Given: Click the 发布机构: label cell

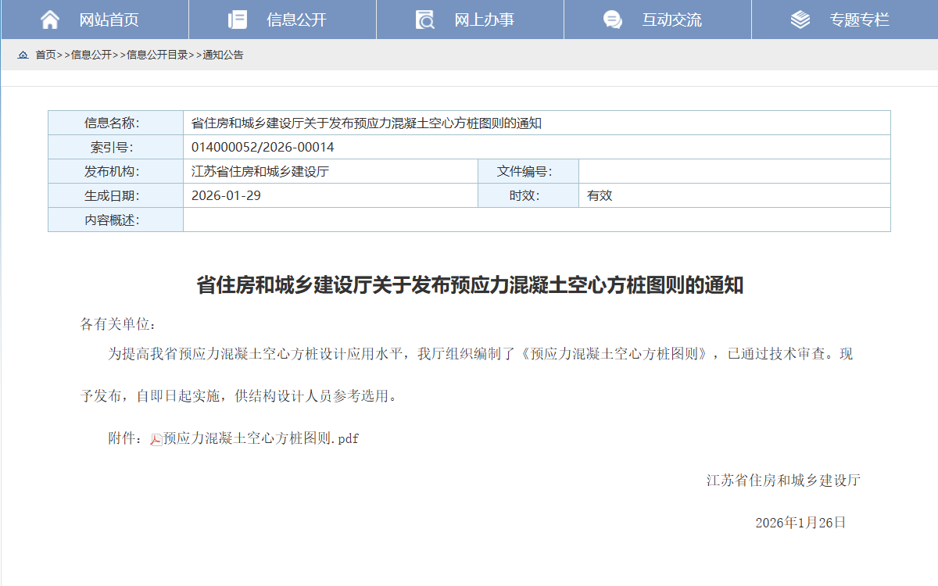Looking at the screenshot, I should coord(116,171).
